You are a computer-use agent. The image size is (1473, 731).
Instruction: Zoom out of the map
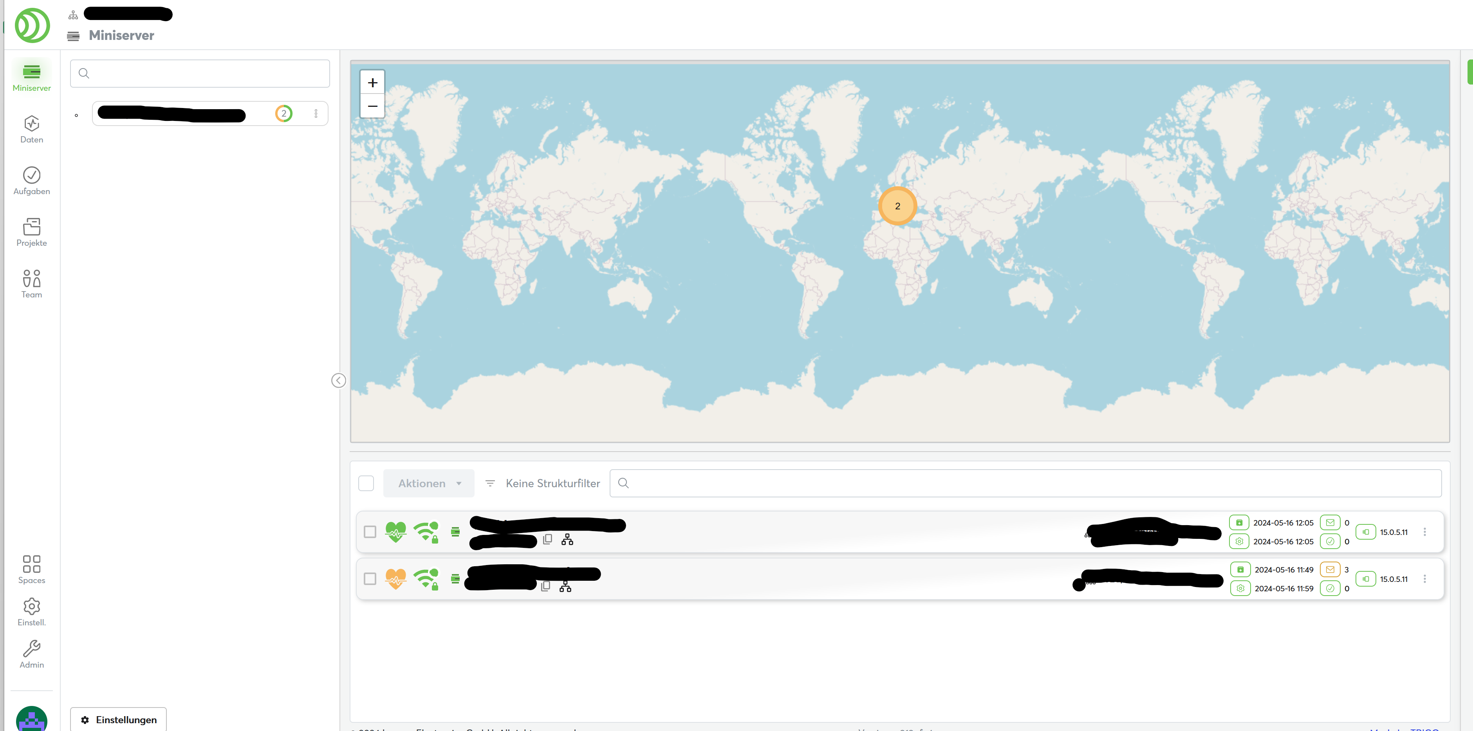(372, 106)
